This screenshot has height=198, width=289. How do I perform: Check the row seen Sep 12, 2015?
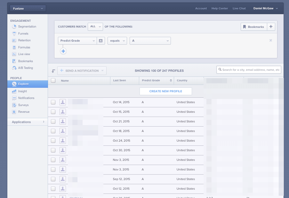(x=53, y=179)
